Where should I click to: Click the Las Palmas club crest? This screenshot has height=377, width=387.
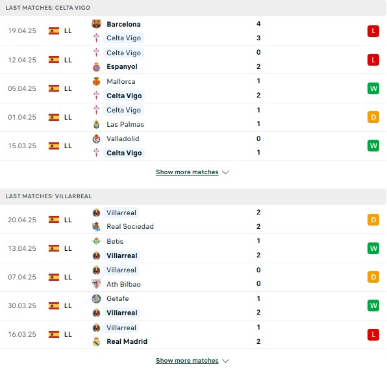click(x=96, y=124)
